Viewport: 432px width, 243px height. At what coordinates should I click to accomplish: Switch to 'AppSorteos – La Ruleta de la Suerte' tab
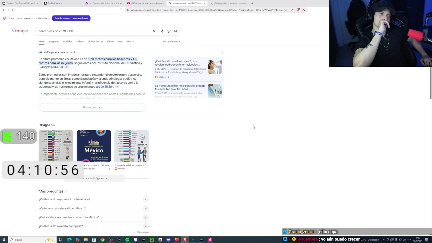pos(105,3)
